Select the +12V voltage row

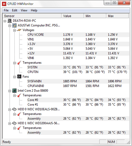(78, 53)
